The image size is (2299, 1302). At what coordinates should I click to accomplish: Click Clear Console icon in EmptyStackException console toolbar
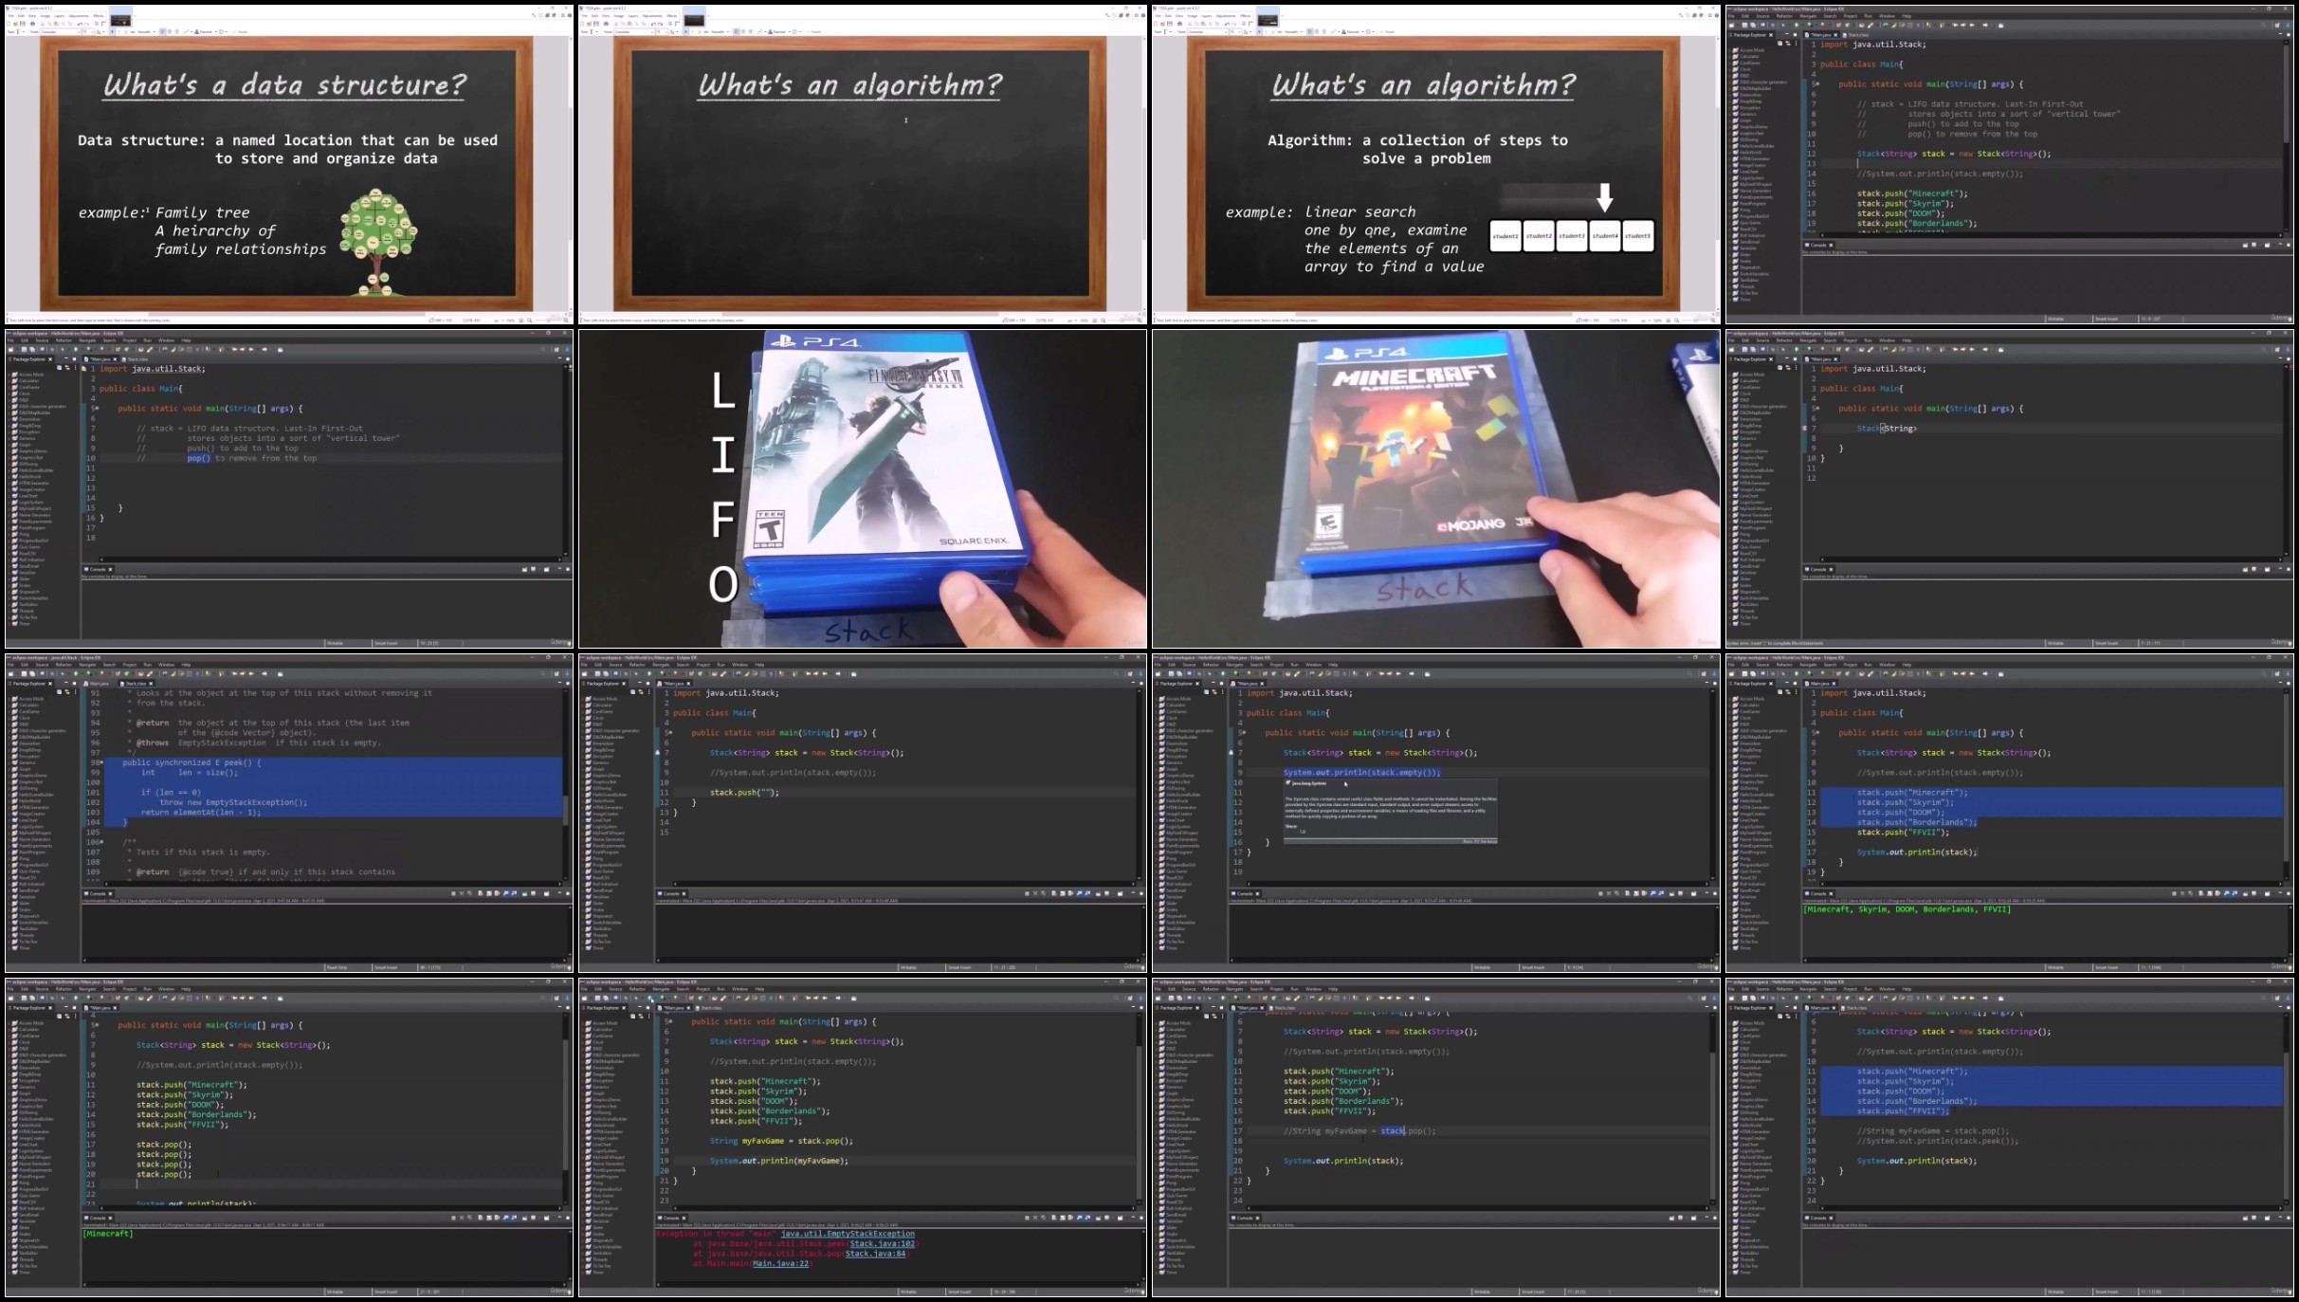click(1053, 1218)
